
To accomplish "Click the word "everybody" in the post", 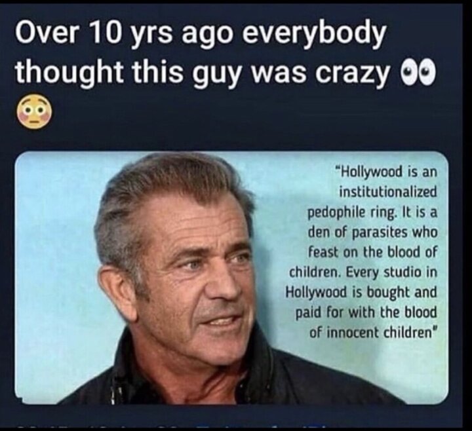I will [x=315, y=34].
